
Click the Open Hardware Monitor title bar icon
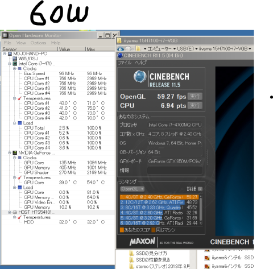tap(5, 35)
